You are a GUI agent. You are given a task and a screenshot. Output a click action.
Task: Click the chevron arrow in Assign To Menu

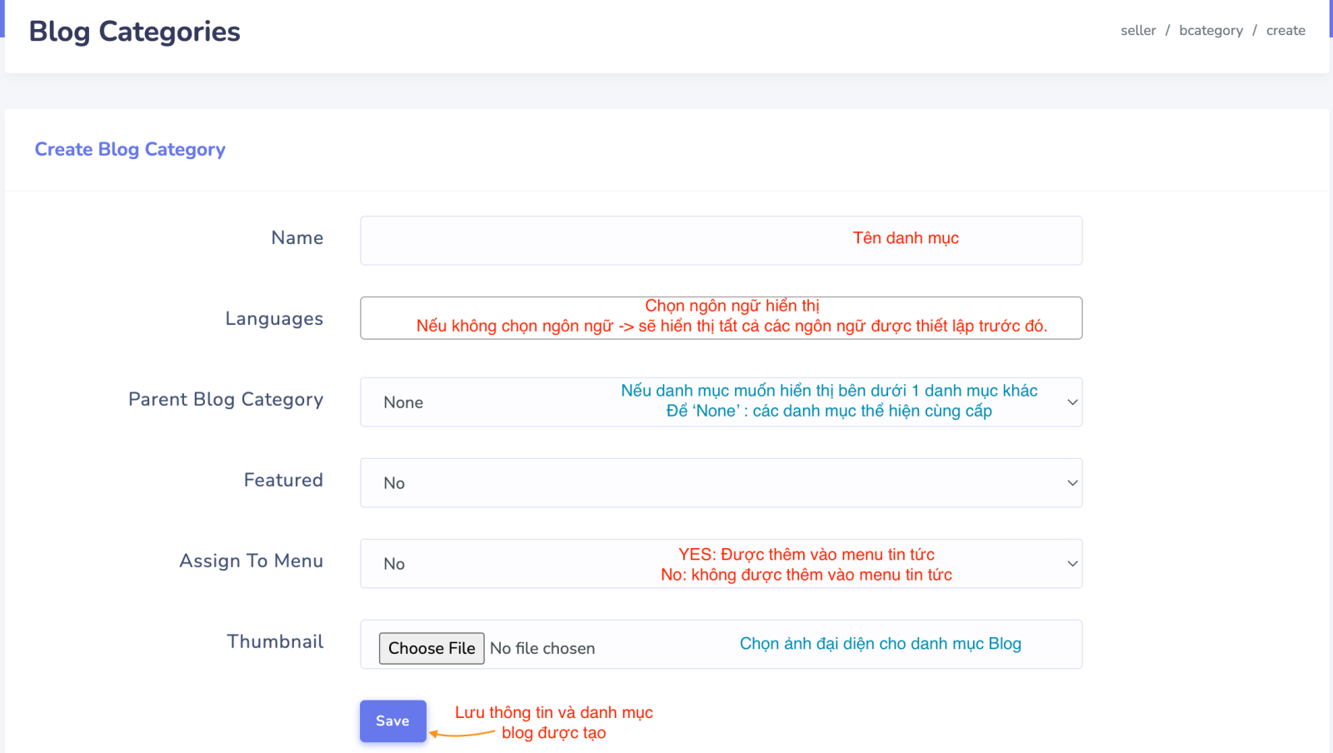[1072, 564]
